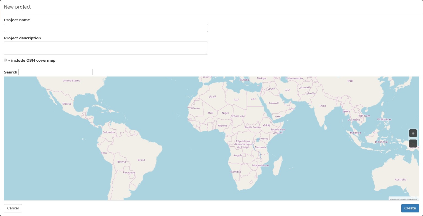This screenshot has width=423, height=216.
Task: Zoom out of the map with minus button
Action: (413, 144)
